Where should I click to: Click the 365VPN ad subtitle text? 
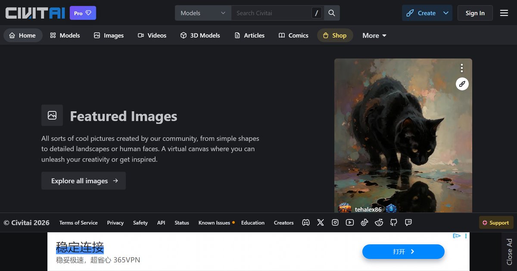(x=98, y=260)
